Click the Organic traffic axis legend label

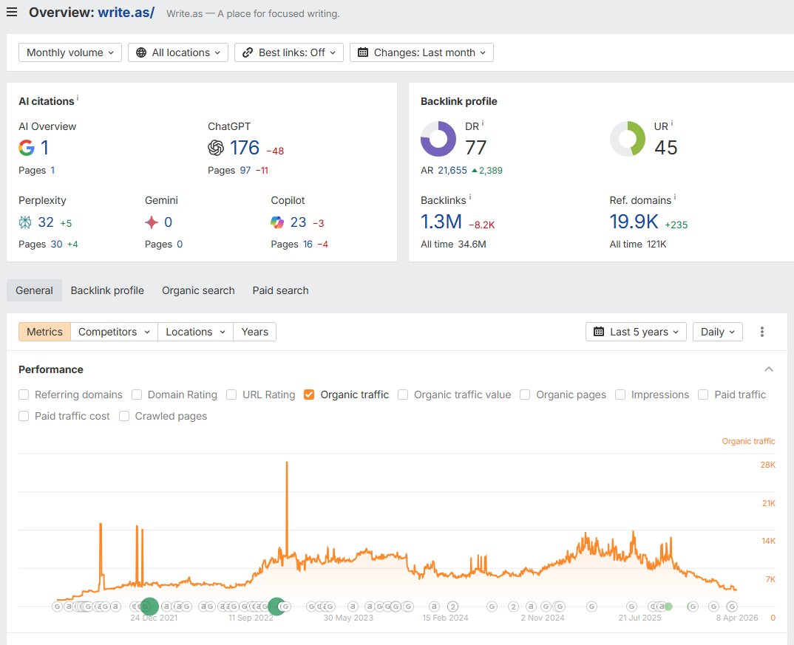748,441
